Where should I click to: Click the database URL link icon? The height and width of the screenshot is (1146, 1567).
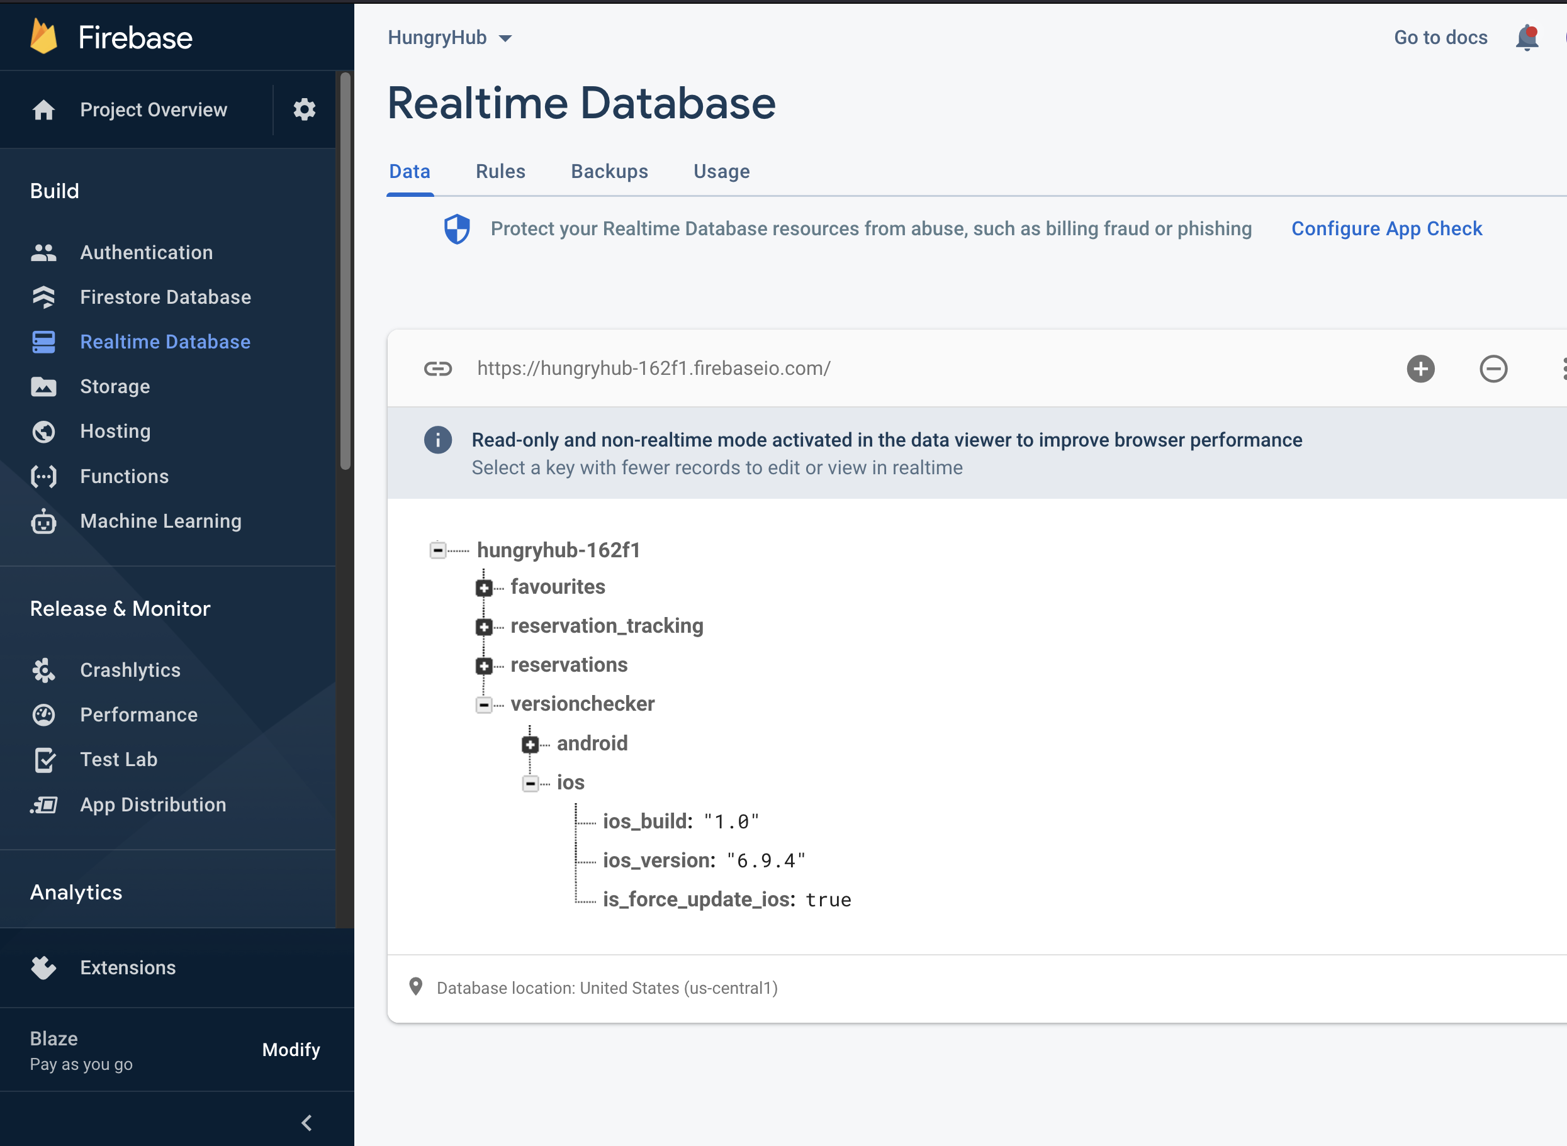click(x=438, y=369)
